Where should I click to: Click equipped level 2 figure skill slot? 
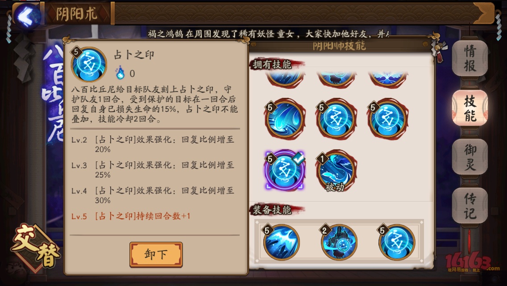point(339,242)
